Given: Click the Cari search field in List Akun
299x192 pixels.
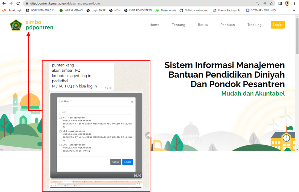Looking at the screenshot, I should [x=96, y=112].
